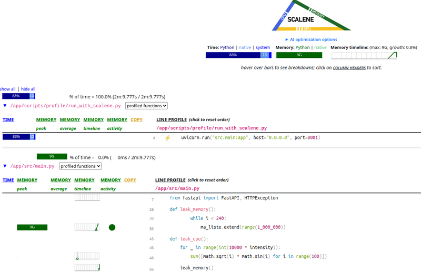Click the 9G memory bar above /app/src/main.py

[52, 157]
